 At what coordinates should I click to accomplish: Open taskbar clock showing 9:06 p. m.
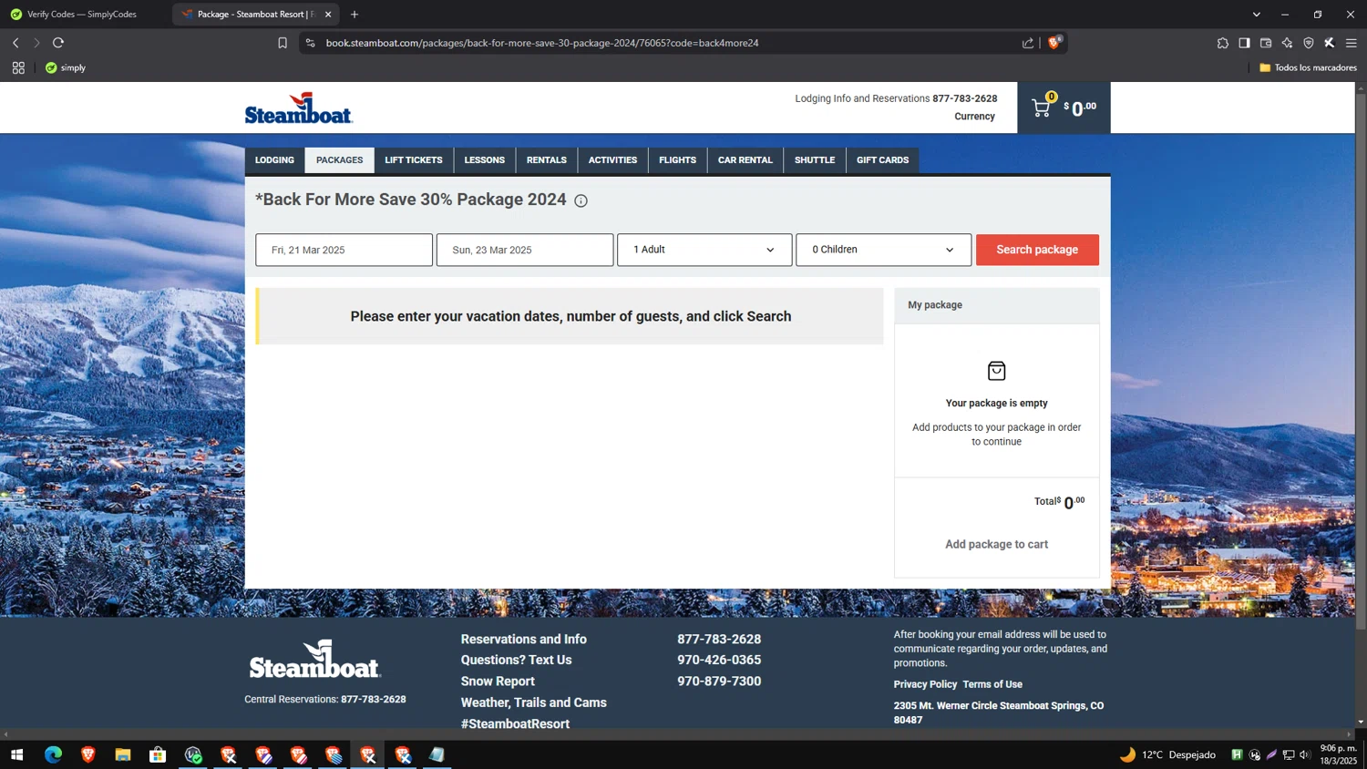pyautogui.click(x=1339, y=754)
